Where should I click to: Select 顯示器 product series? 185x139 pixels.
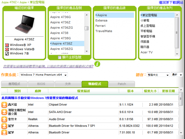pyautogui.click(x=145, y=47)
